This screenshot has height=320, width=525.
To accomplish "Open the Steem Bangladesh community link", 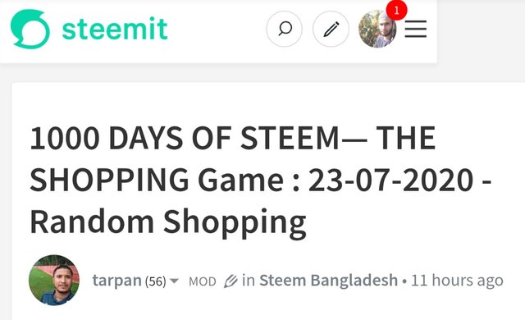I will point(328,280).
